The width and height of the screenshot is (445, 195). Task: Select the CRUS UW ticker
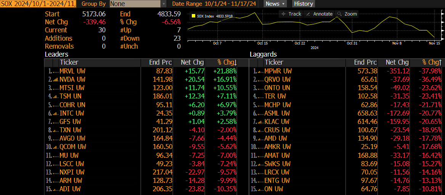277,130
